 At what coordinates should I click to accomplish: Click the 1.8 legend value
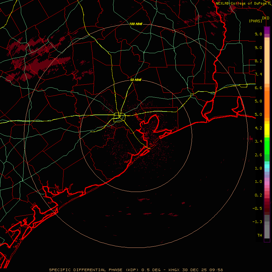point(258,168)
